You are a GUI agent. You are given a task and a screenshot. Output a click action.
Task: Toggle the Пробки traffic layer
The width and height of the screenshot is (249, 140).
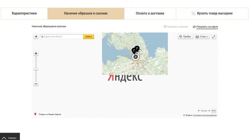pos(185,37)
